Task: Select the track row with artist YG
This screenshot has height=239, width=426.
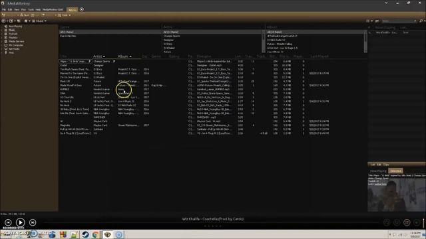Action: tap(194, 133)
